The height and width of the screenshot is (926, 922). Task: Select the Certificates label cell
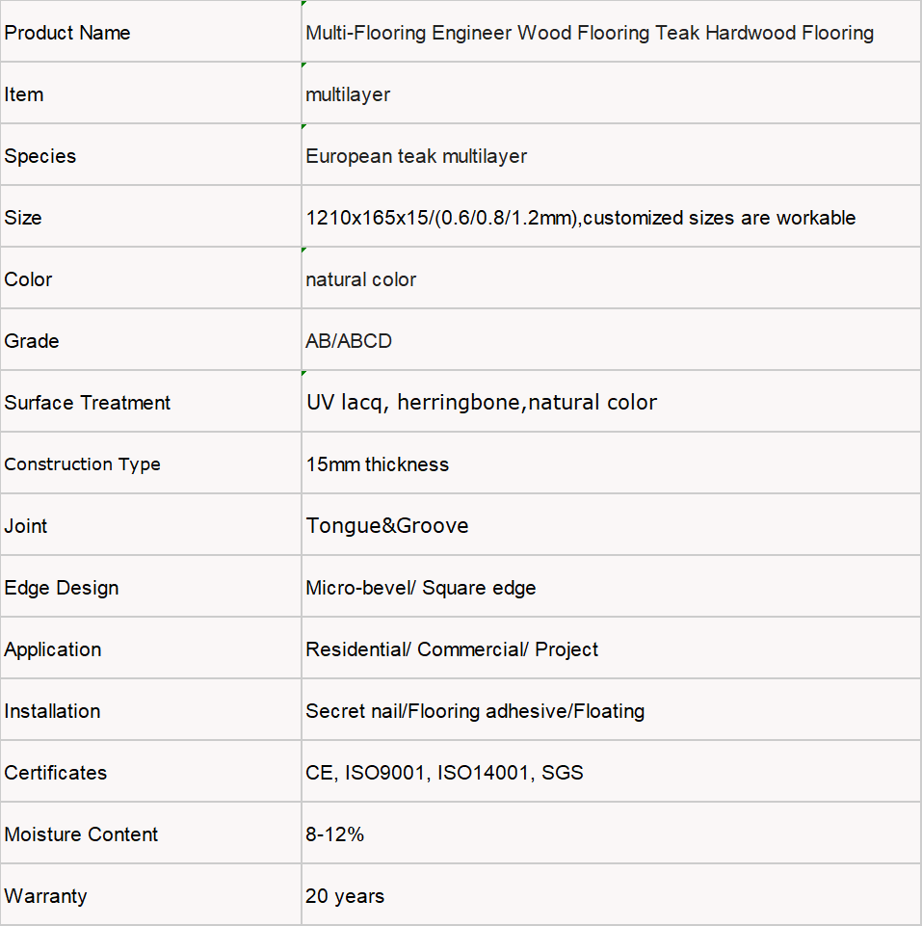[x=150, y=772]
